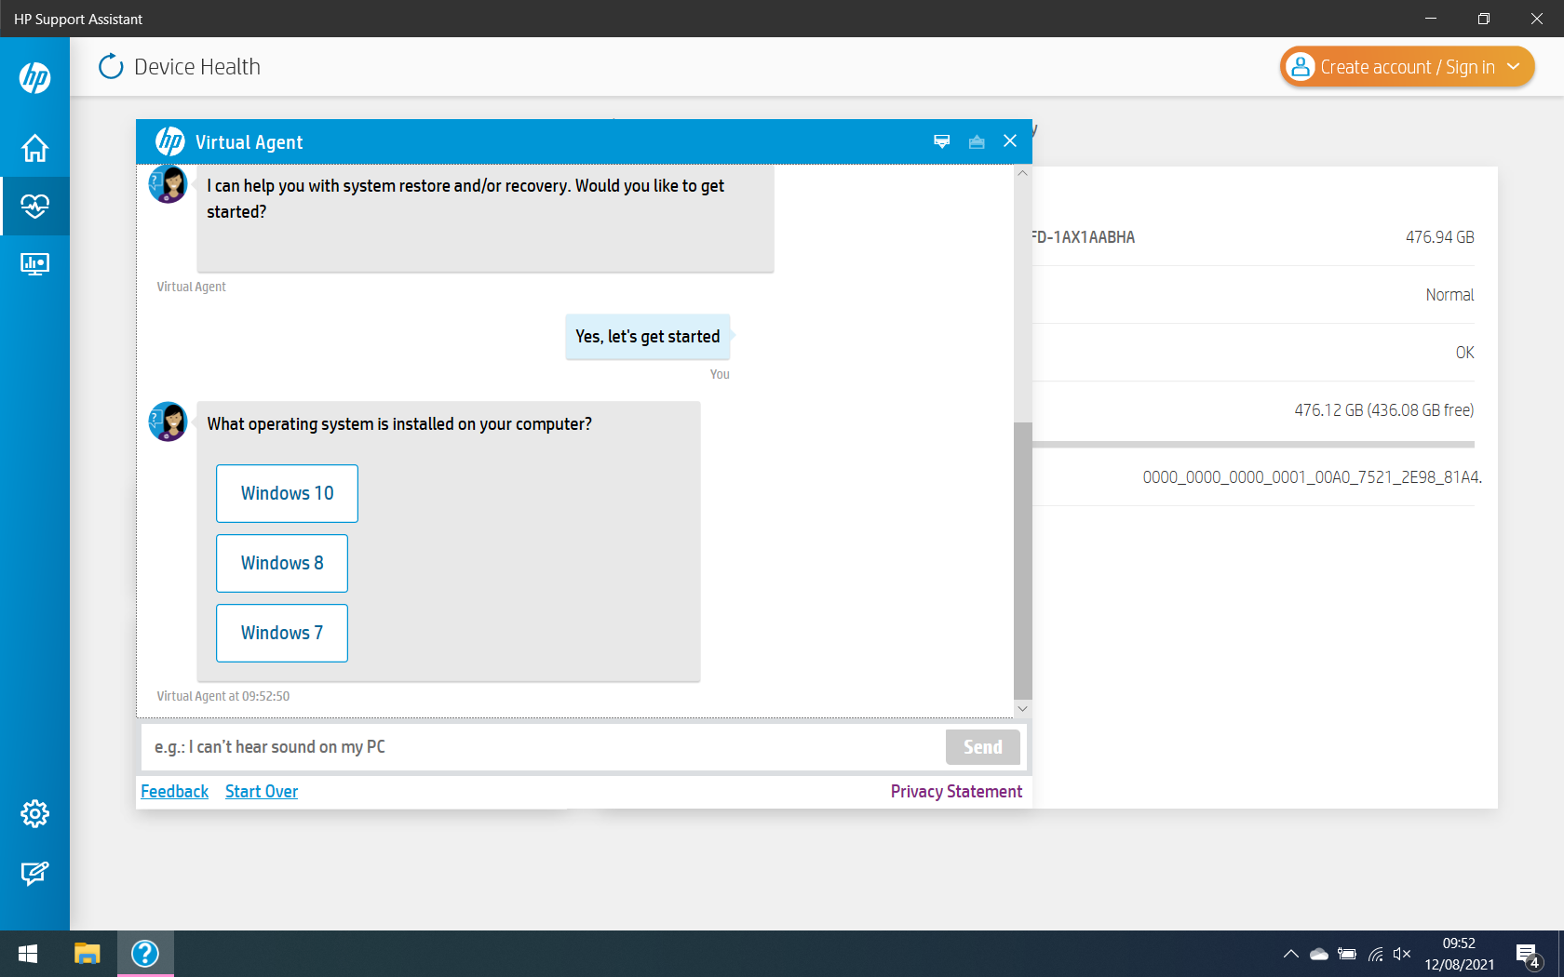Open the Wi-Fi network tray icon
The width and height of the screenshot is (1564, 977).
coord(1375,954)
